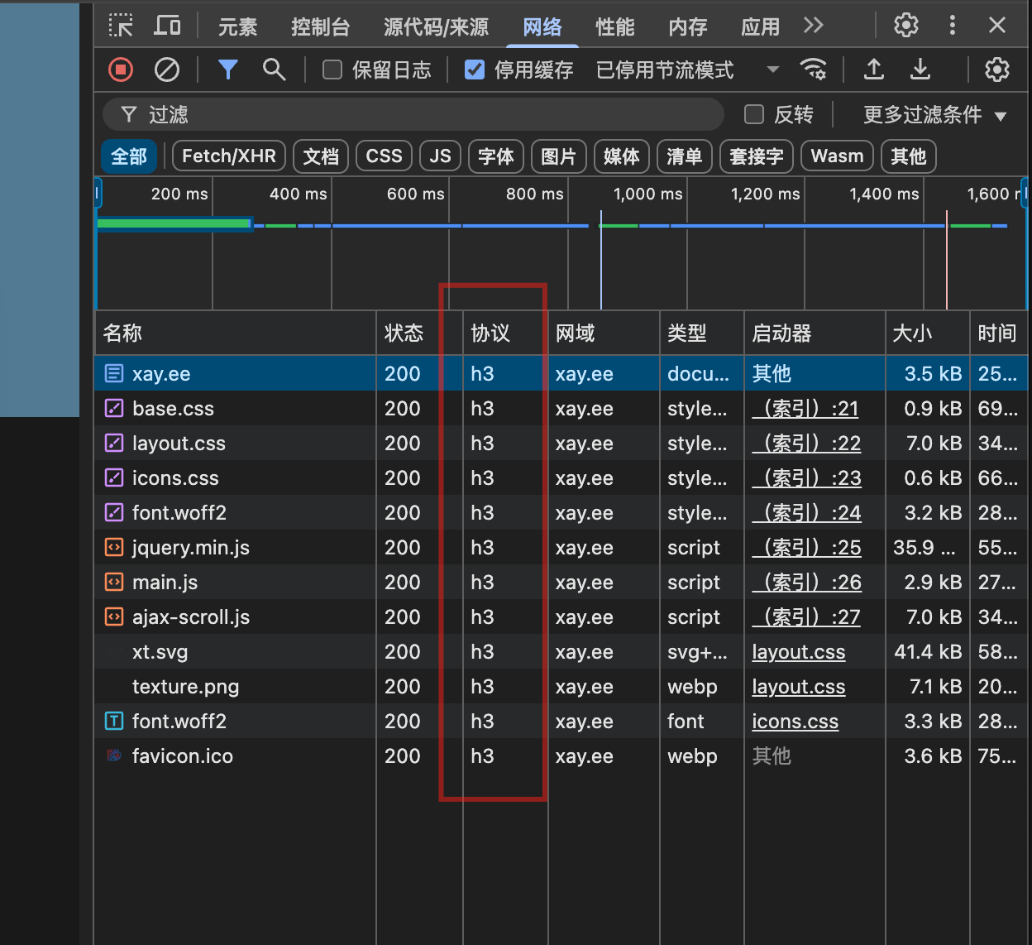
Task: Filter by 文档 type
Action: 321,156
